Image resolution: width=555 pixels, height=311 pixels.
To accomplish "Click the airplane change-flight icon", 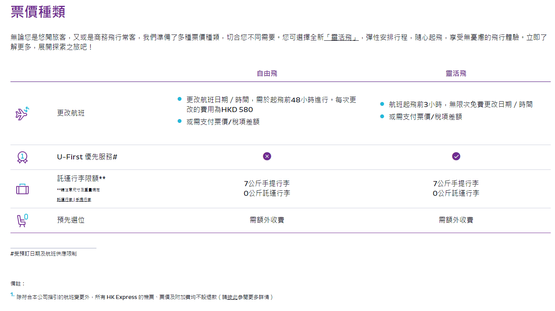I will tap(22, 113).
